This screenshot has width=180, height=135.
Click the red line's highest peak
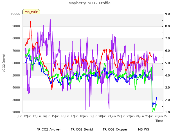coord(30,21)
